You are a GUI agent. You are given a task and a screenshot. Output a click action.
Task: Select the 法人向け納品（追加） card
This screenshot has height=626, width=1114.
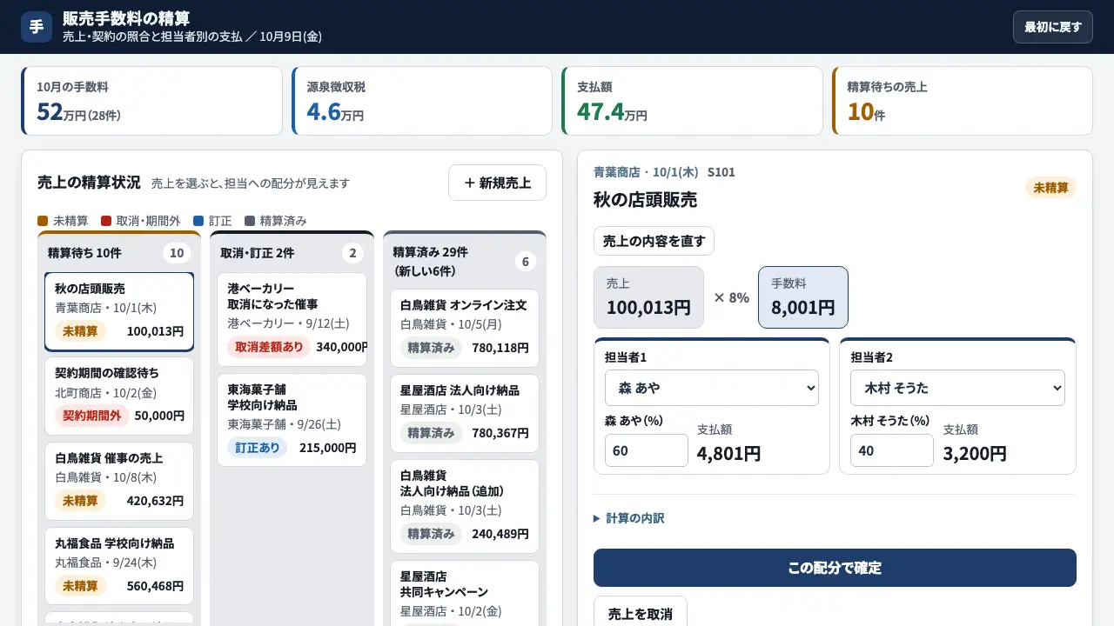click(x=465, y=506)
